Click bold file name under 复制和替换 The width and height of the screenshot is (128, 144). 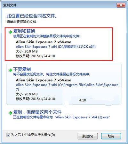click(x=44, y=42)
